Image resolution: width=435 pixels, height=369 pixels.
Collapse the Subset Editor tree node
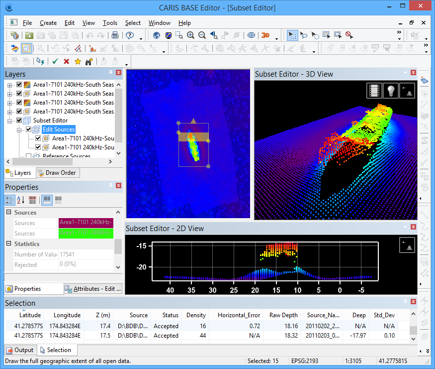coord(9,121)
